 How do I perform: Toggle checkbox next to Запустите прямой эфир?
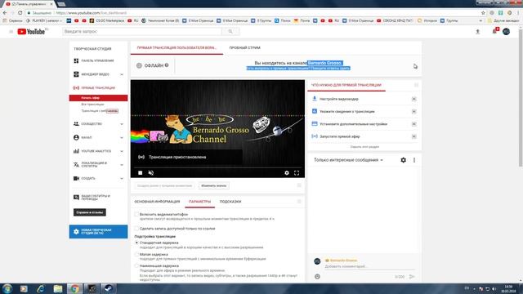(413, 136)
